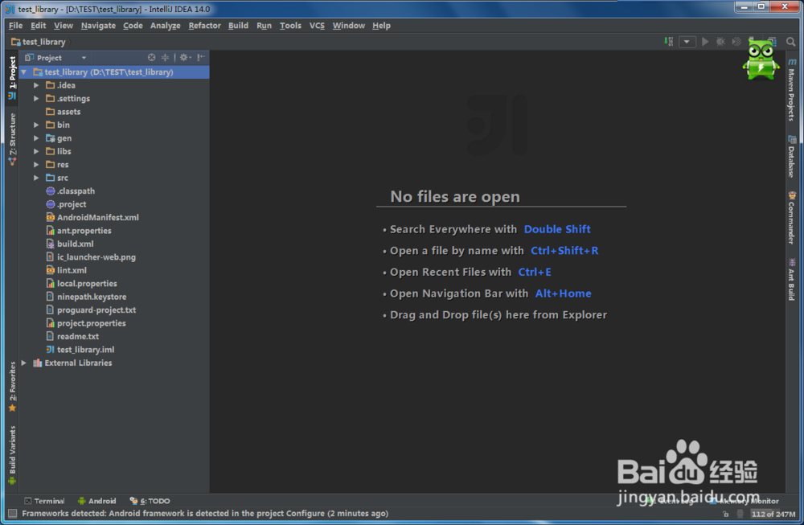Open the Tools menu

click(290, 26)
